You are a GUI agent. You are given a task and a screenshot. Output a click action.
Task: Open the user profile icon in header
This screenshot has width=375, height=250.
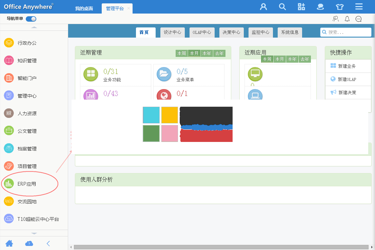(x=263, y=7)
